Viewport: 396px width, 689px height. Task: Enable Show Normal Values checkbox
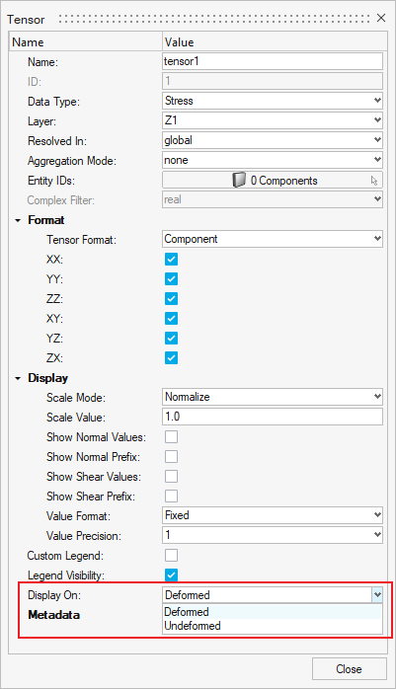(x=172, y=436)
